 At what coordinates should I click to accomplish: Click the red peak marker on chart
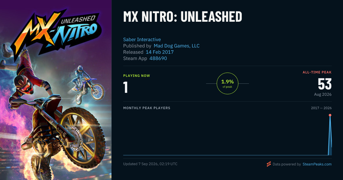click(x=330, y=115)
